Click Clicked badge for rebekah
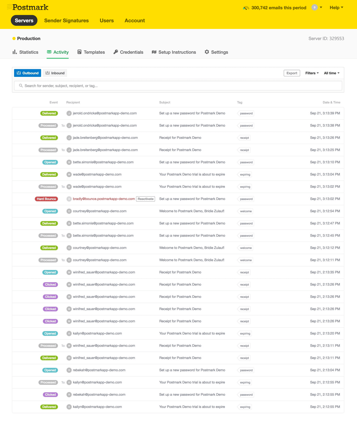Screen dimensions: 357x424 tap(50, 395)
